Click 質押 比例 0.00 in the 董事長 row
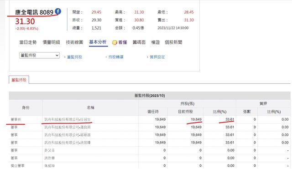Screen dimensions: 292x169 (x=285, y=119)
